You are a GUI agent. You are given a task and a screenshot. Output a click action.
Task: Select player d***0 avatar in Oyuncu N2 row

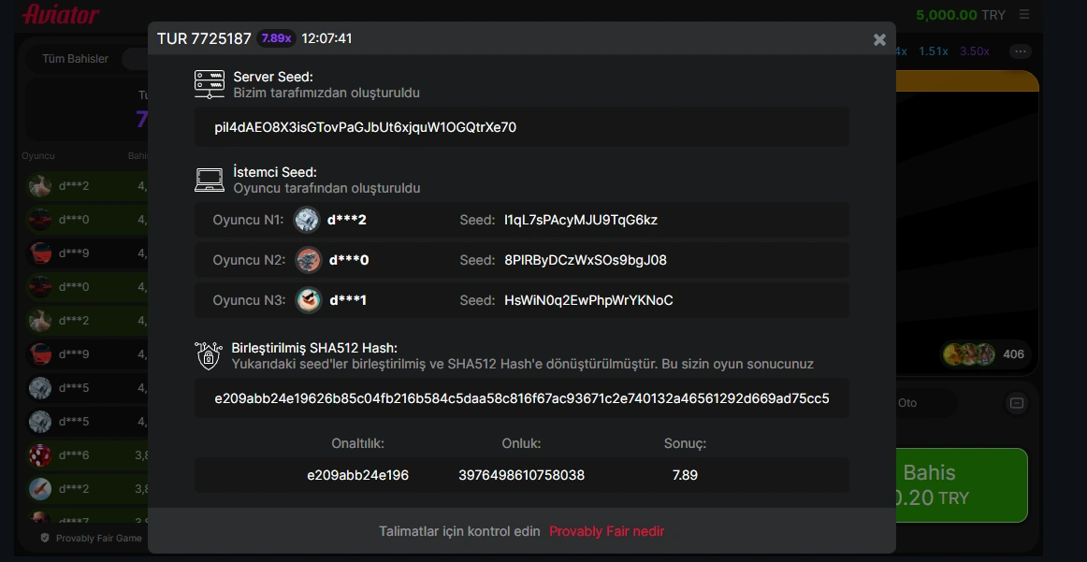[x=309, y=260]
